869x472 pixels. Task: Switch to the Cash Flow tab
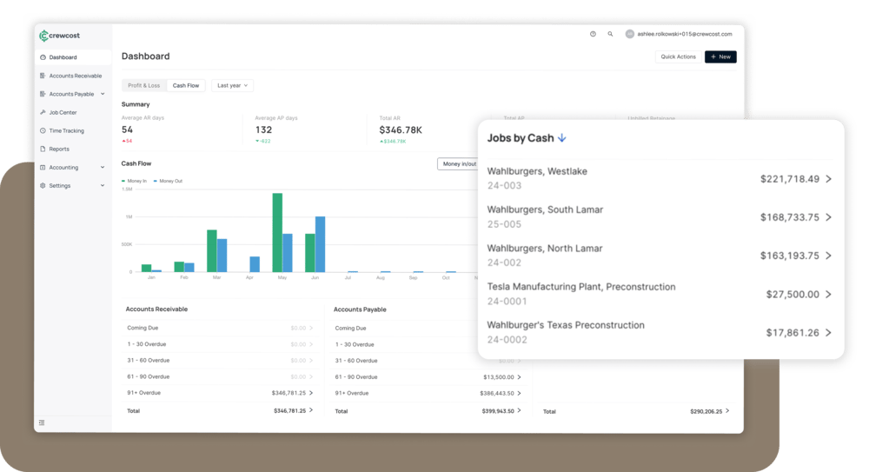[186, 85]
